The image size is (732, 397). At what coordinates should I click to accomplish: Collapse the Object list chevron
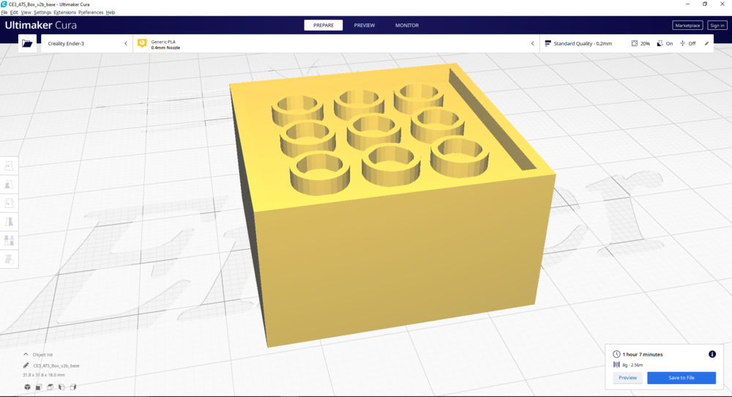point(26,355)
